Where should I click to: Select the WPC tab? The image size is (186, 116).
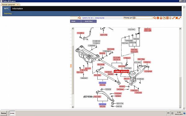point(7,9)
